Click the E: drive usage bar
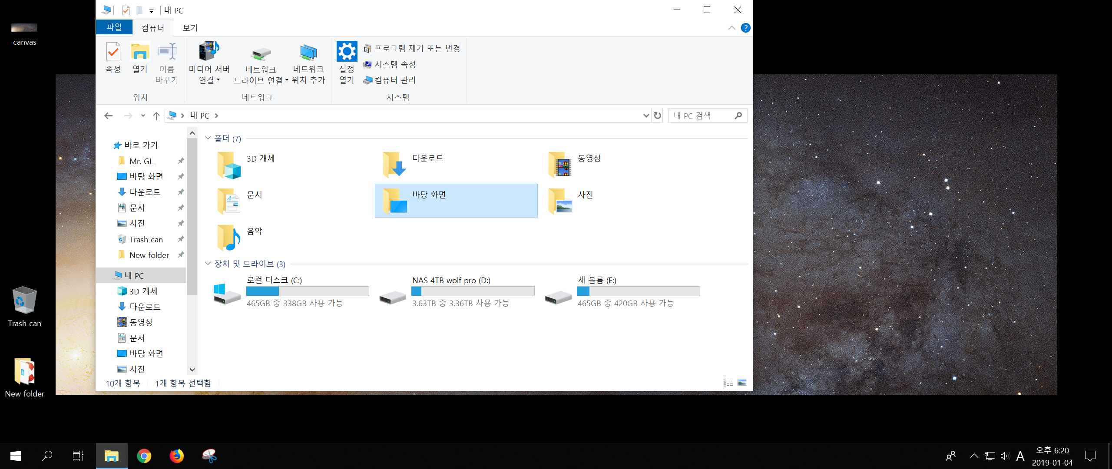Viewport: 1112px width, 469px height. point(639,291)
